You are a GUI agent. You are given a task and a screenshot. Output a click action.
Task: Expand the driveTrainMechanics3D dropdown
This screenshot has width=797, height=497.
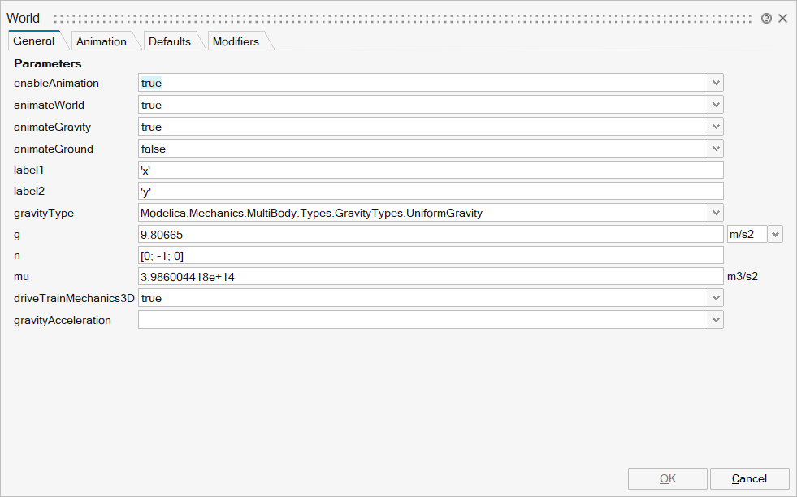pyautogui.click(x=715, y=298)
